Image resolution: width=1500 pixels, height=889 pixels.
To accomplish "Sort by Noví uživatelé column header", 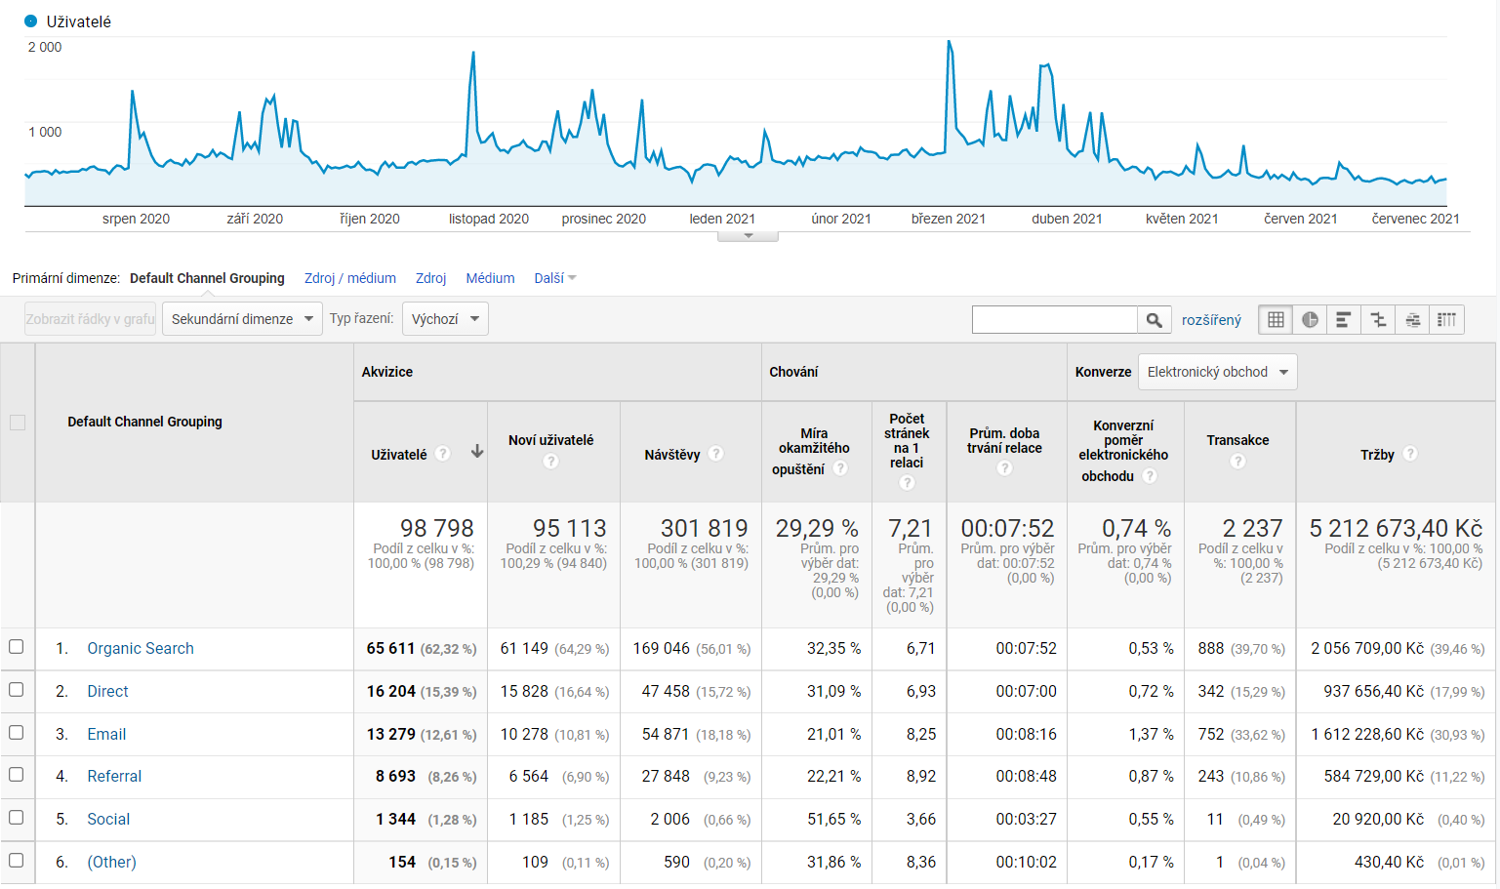I will click(550, 440).
